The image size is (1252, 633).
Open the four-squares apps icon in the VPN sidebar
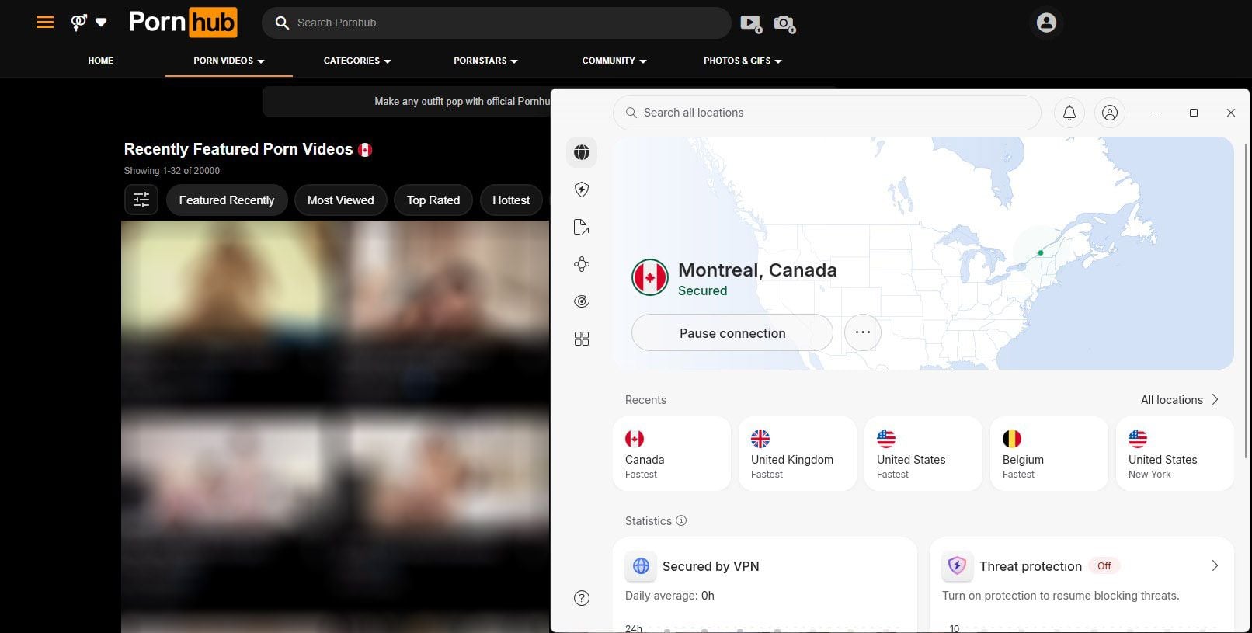(582, 339)
